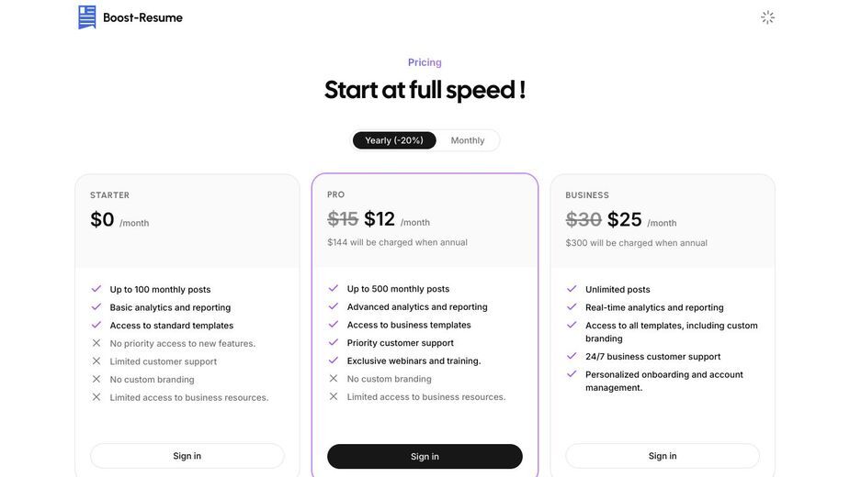Sign in on the Pro plan
The height and width of the screenshot is (477, 850).
[x=425, y=457]
